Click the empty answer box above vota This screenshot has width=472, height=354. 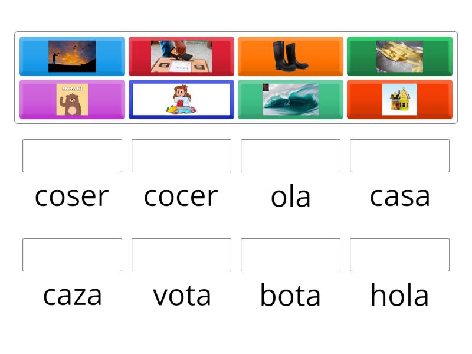coord(181,255)
